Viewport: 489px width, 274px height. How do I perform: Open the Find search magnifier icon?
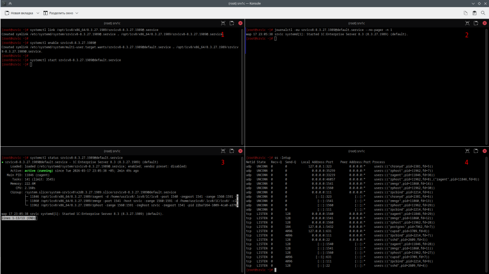(x=483, y=13)
